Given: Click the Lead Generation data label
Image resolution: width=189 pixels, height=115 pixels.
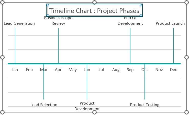Looking at the screenshot, I should tap(19, 23).
